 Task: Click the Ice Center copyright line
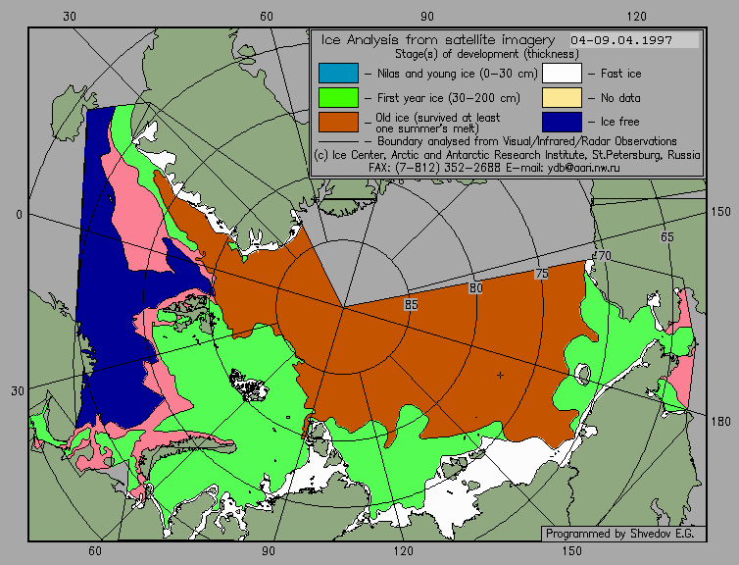(507, 155)
